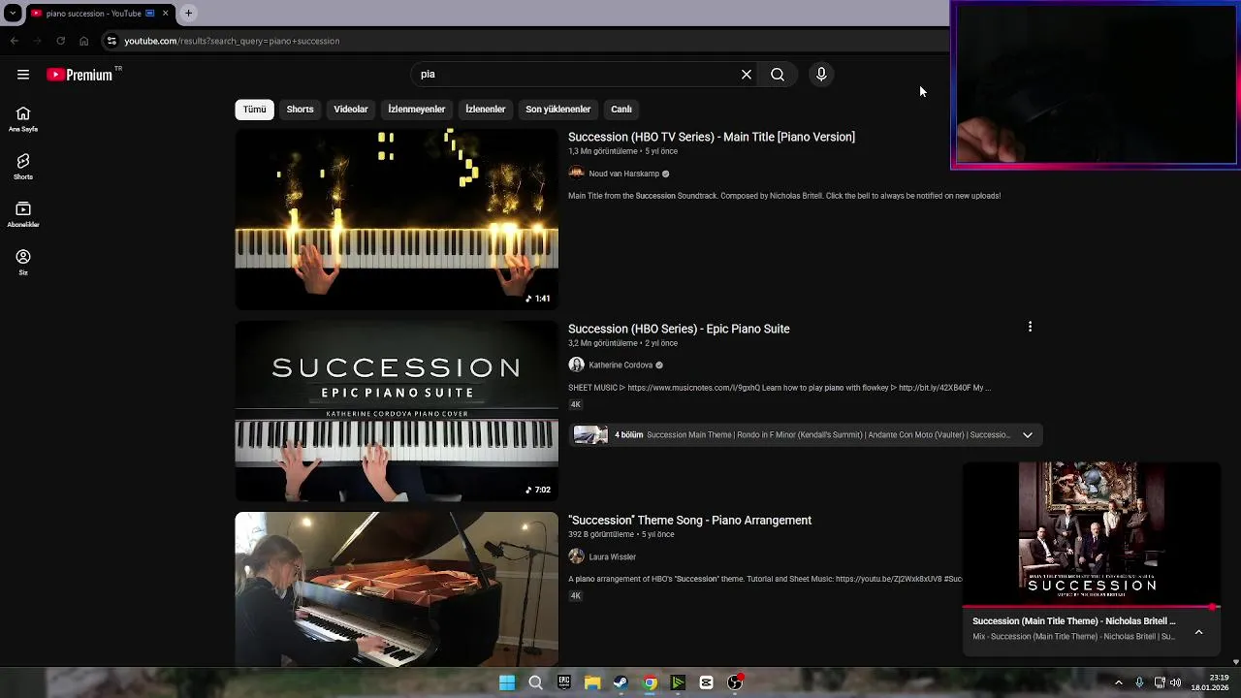Image resolution: width=1241 pixels, height=698 pixels.
Task: Click the 4K badge under Katherine Cordova video
Action: 575,404
